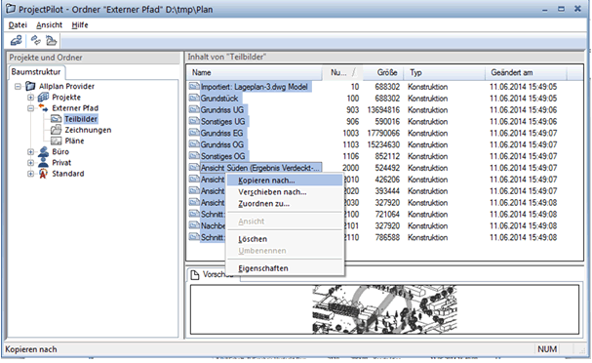592x363 pixels.
Task: Select file Importiert: Lageplan-3.dwg Model
Action: pos(255,87)
